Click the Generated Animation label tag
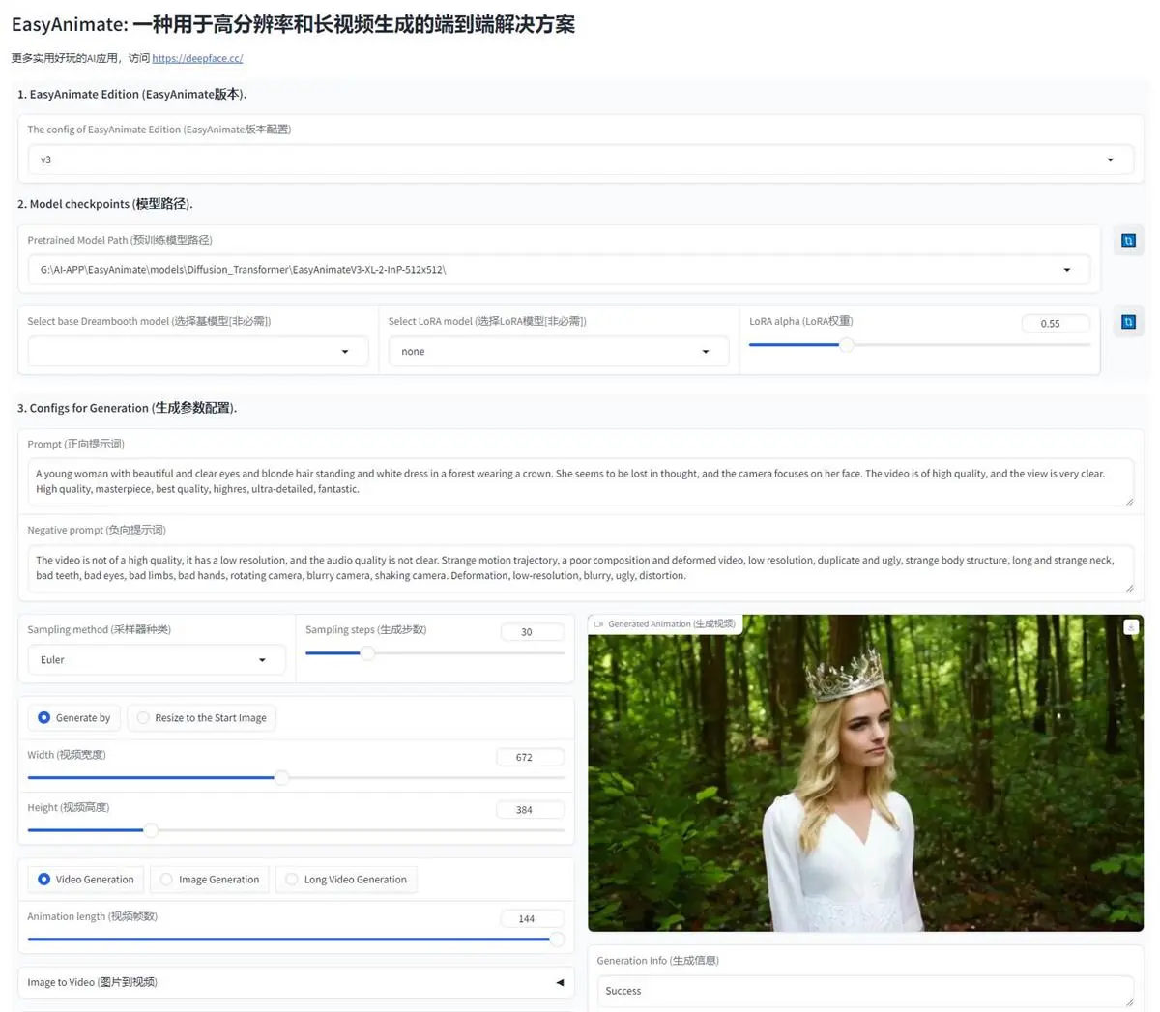The width and height of the screenshot is (1160, 1012). (665, 624)
